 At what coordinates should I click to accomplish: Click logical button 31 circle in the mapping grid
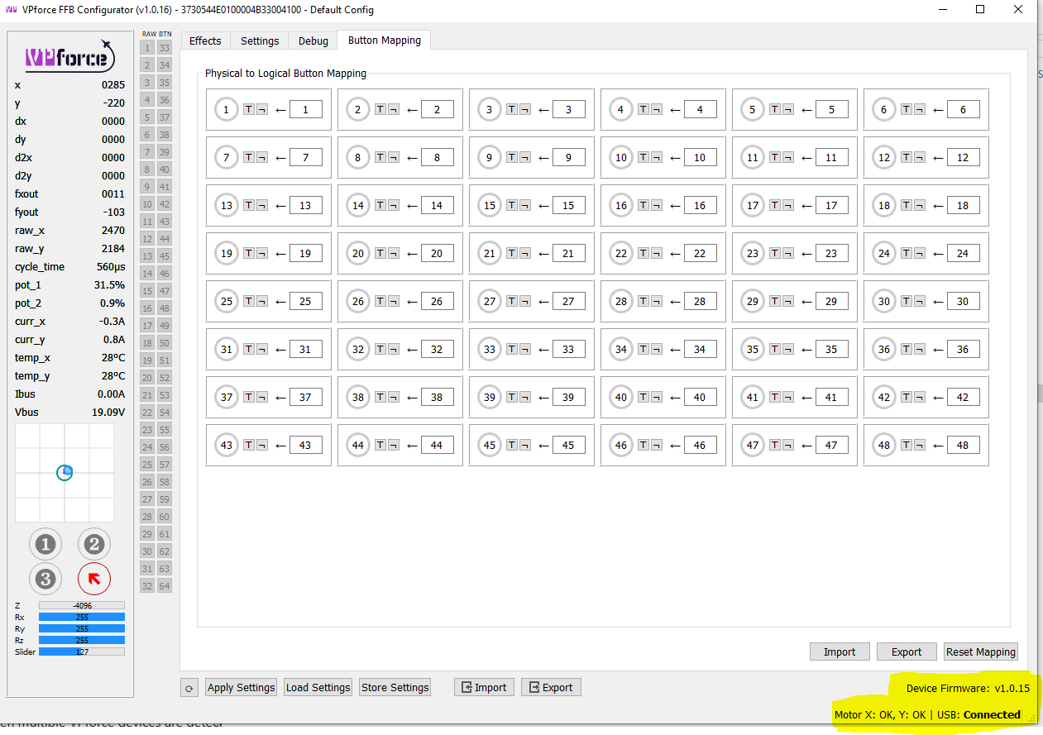click(227, 349)
